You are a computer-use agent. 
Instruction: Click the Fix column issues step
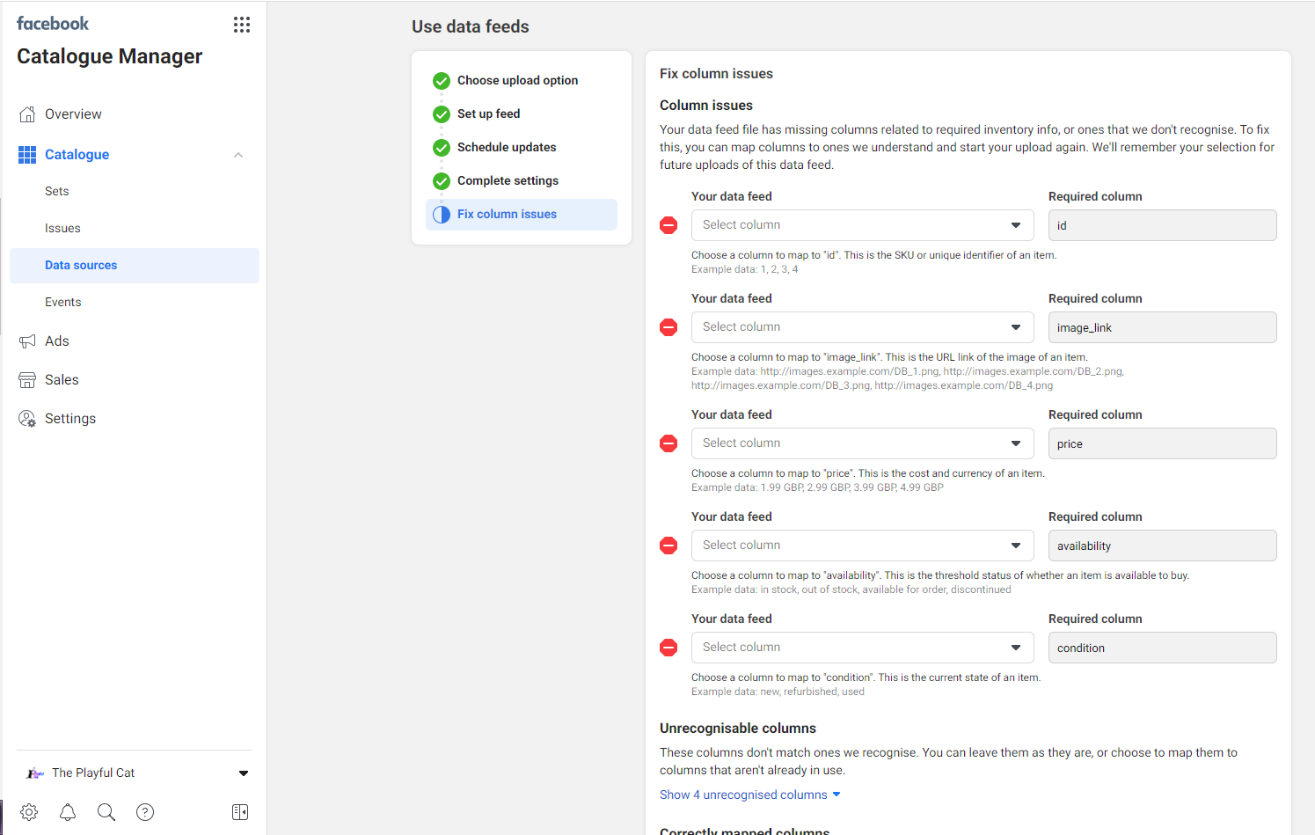pos(507,215)
